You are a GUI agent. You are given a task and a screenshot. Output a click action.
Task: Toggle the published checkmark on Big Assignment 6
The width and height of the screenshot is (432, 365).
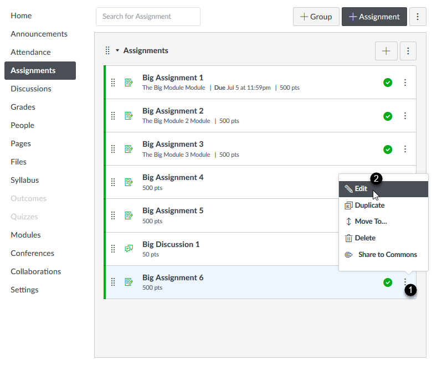[x=388, y=282]
